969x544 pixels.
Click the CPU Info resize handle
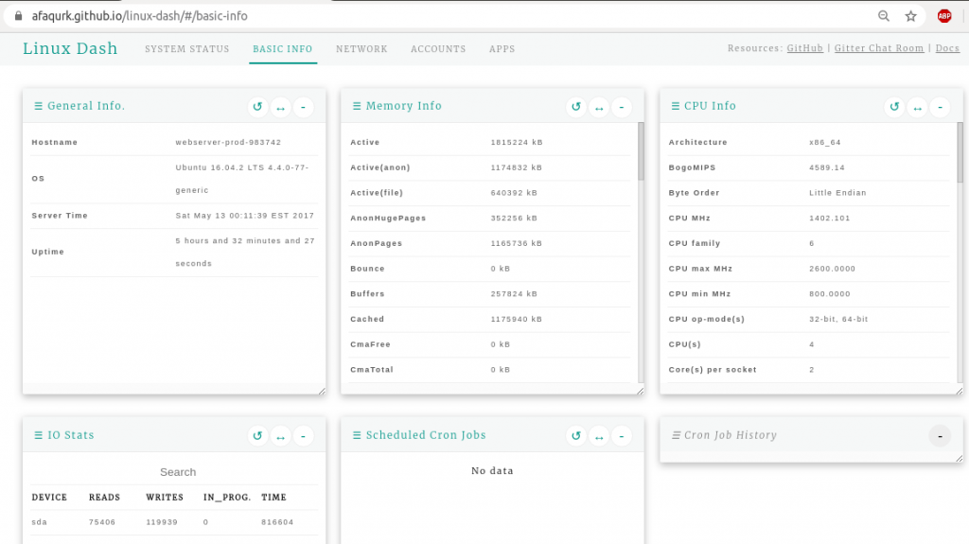coord(960,391)
